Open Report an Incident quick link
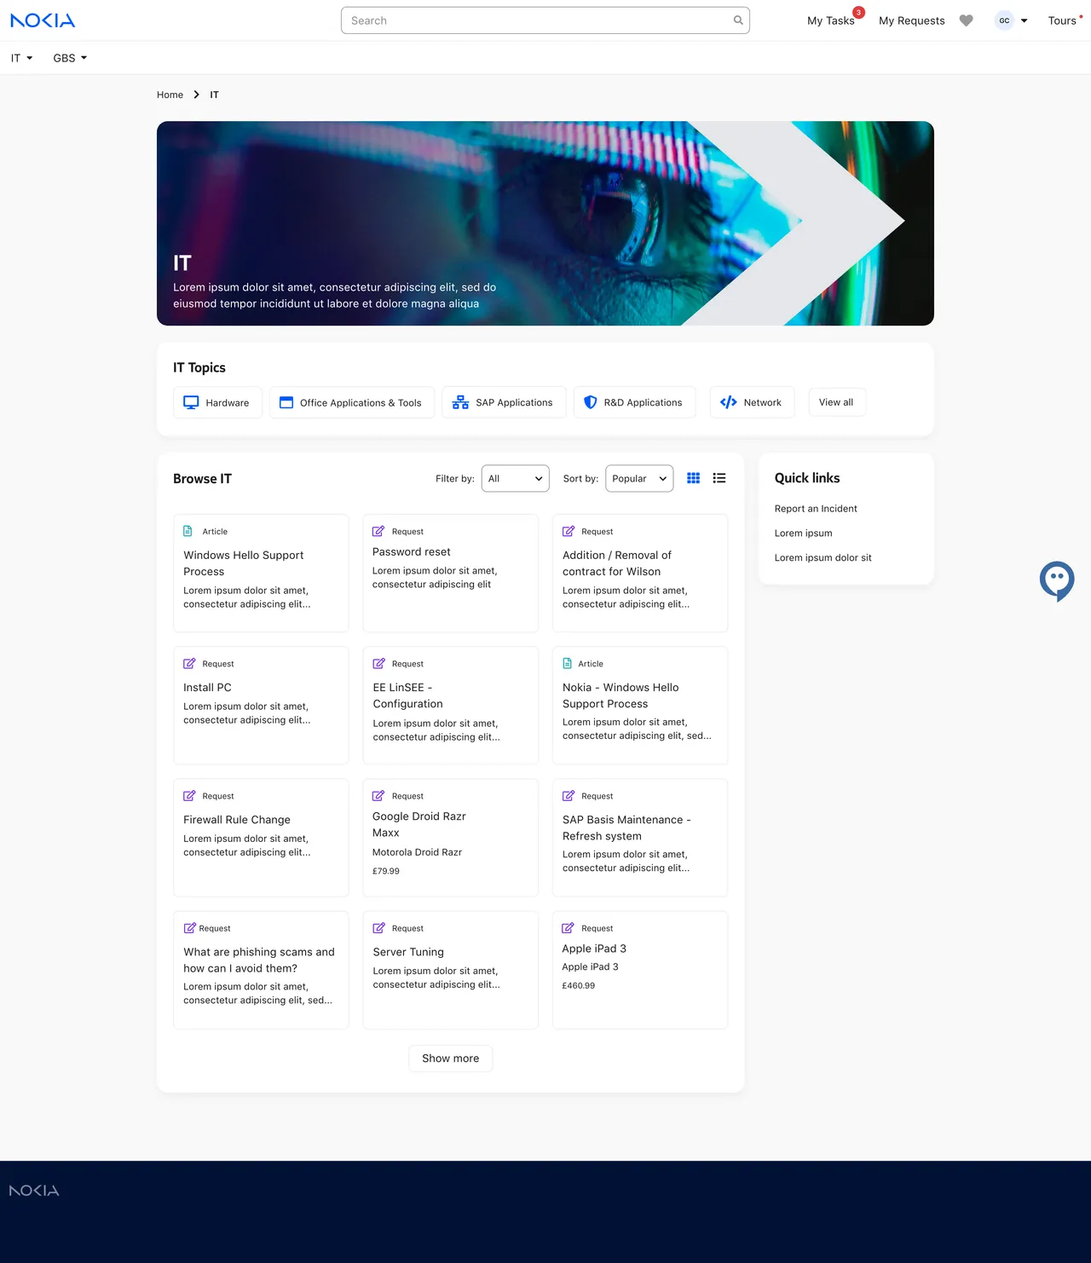The image size is (1091, 1263). (815, 508)
